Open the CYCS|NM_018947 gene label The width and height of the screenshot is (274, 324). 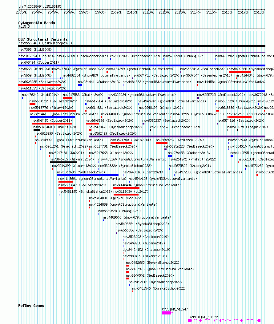175,309
